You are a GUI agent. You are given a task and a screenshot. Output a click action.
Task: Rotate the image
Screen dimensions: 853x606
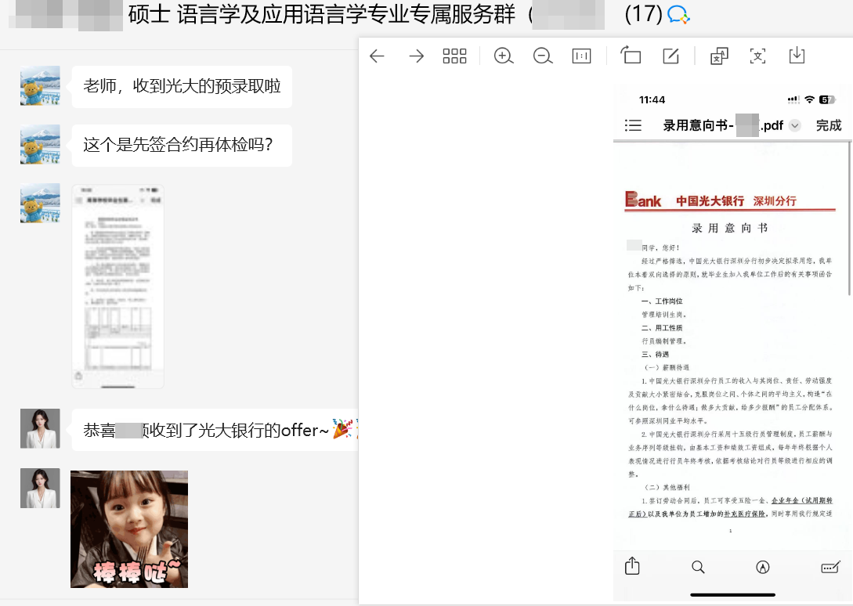pyautogui.click(x=631, y=56)
